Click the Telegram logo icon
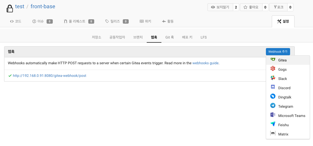This screenshot has width=313, height=146. click(x=273, y=106)
